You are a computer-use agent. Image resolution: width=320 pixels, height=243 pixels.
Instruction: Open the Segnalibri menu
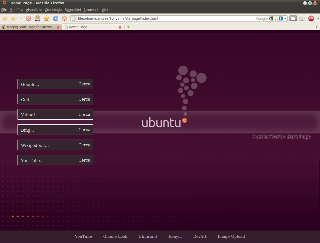[73, 10]
